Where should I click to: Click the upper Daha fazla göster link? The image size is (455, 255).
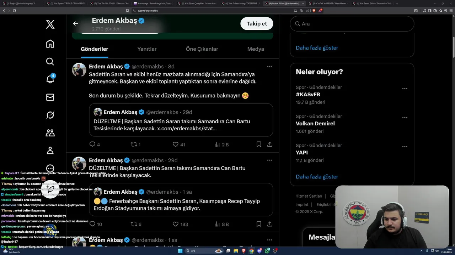pyautogui.click(x=317, y=47)
